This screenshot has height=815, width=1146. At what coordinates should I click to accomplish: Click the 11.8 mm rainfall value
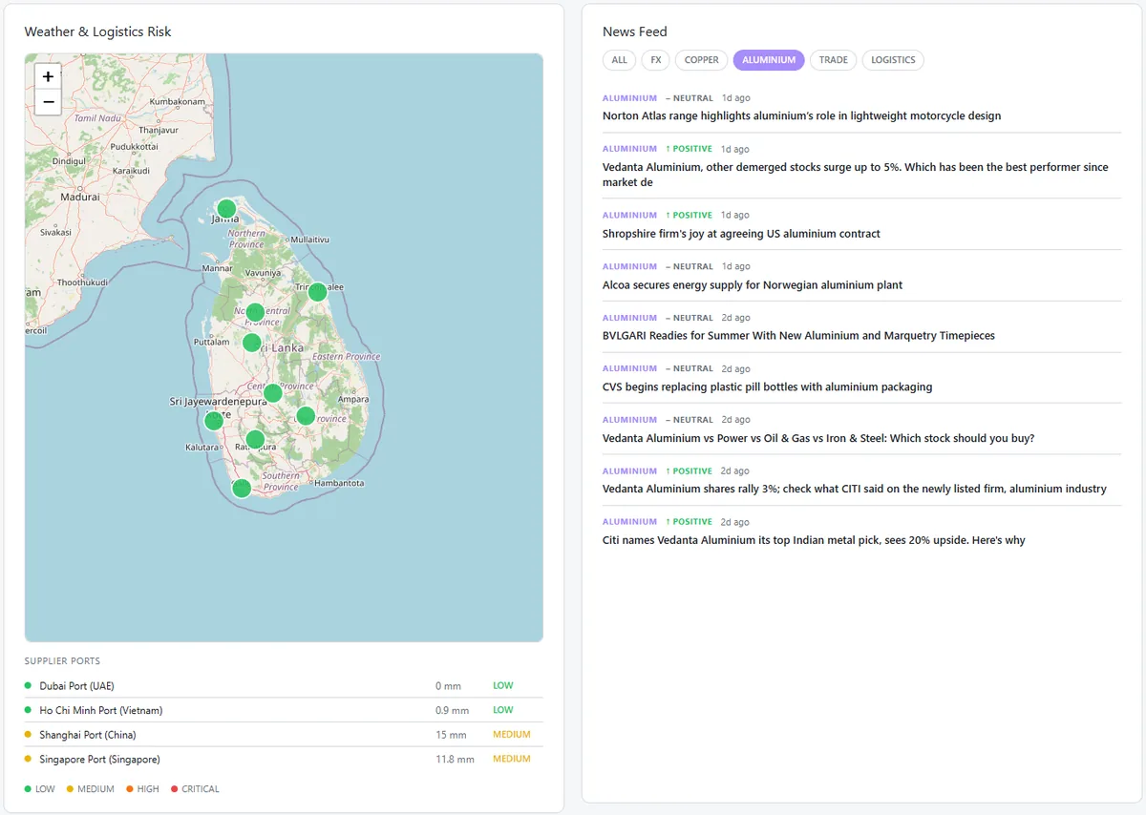[455, 760]
